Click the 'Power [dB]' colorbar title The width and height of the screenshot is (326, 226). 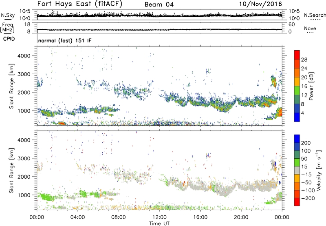coord(311,86)
